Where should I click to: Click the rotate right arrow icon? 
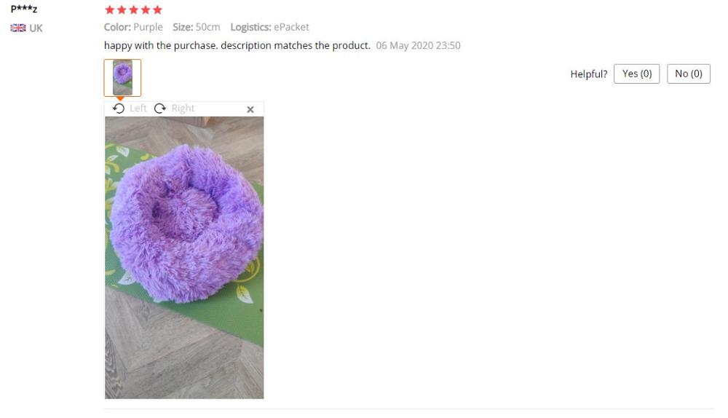click(160, 109)
